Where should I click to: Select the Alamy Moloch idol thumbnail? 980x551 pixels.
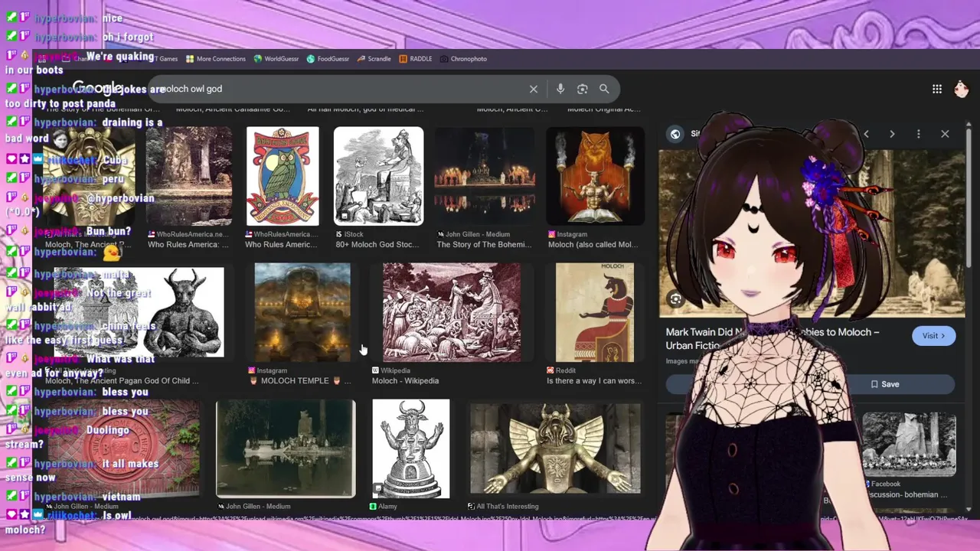tap(411, 448)
